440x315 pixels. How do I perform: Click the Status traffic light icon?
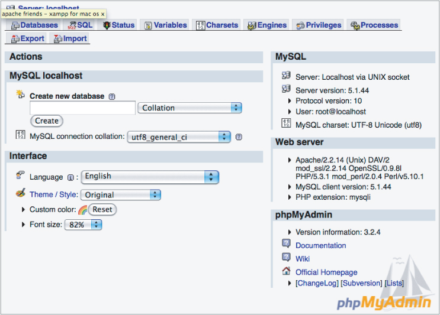click(x=107, y=25)
